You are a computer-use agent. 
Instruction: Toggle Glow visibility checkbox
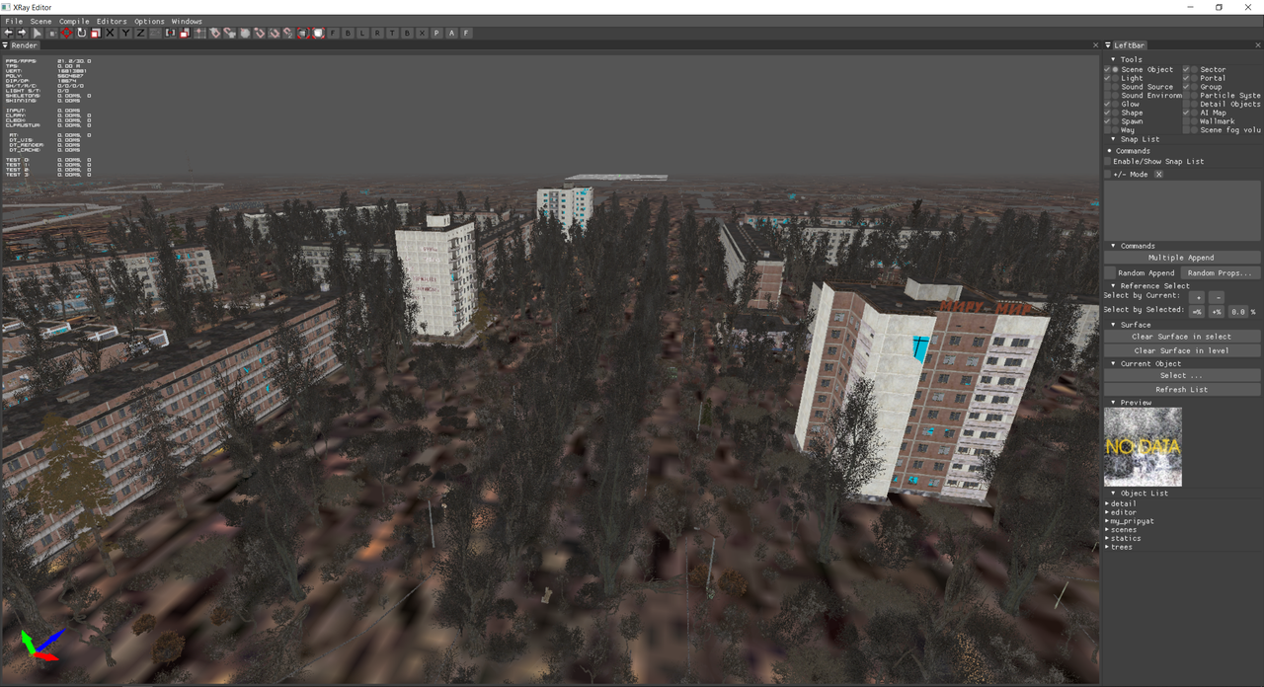click(x=1107, y=104)
